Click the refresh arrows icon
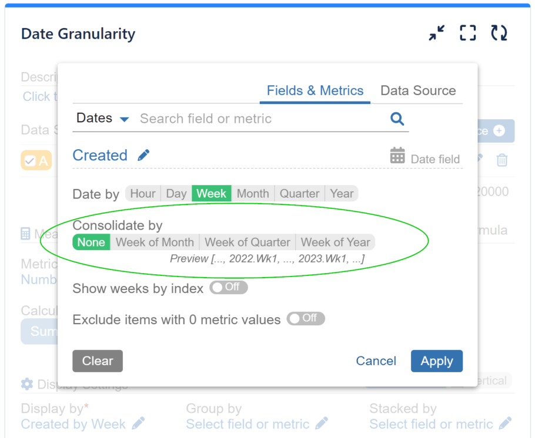 click(x=499, y=33)
